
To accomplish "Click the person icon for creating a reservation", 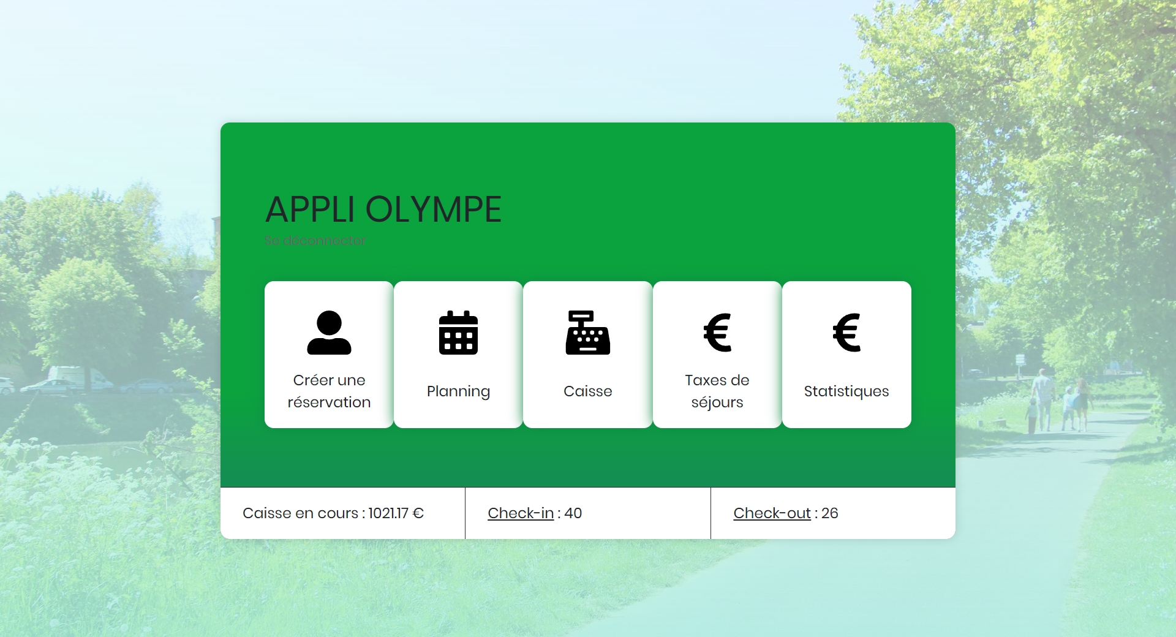I will tap(329, 333).
